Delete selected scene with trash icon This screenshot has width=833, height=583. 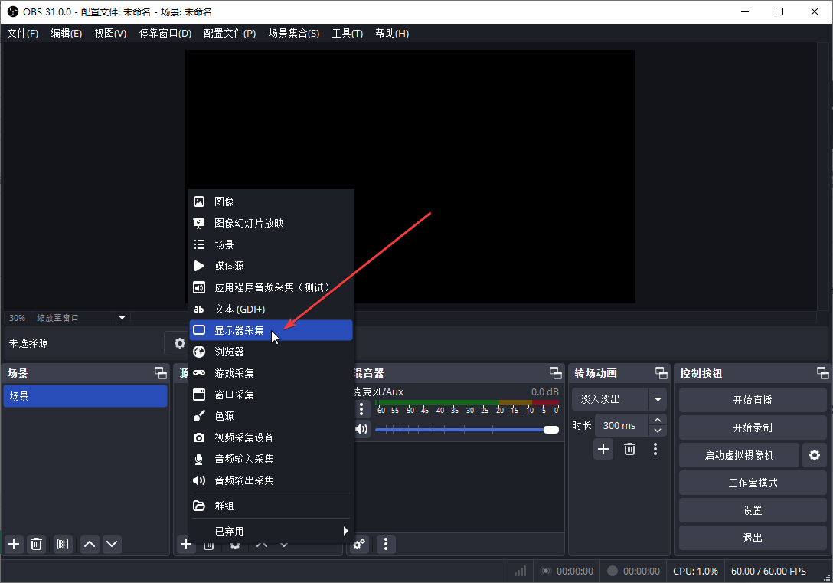36,544
